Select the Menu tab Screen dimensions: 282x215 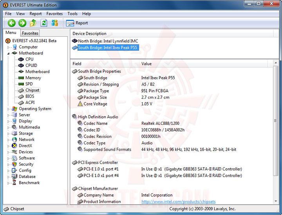click(x=11, y=33)
